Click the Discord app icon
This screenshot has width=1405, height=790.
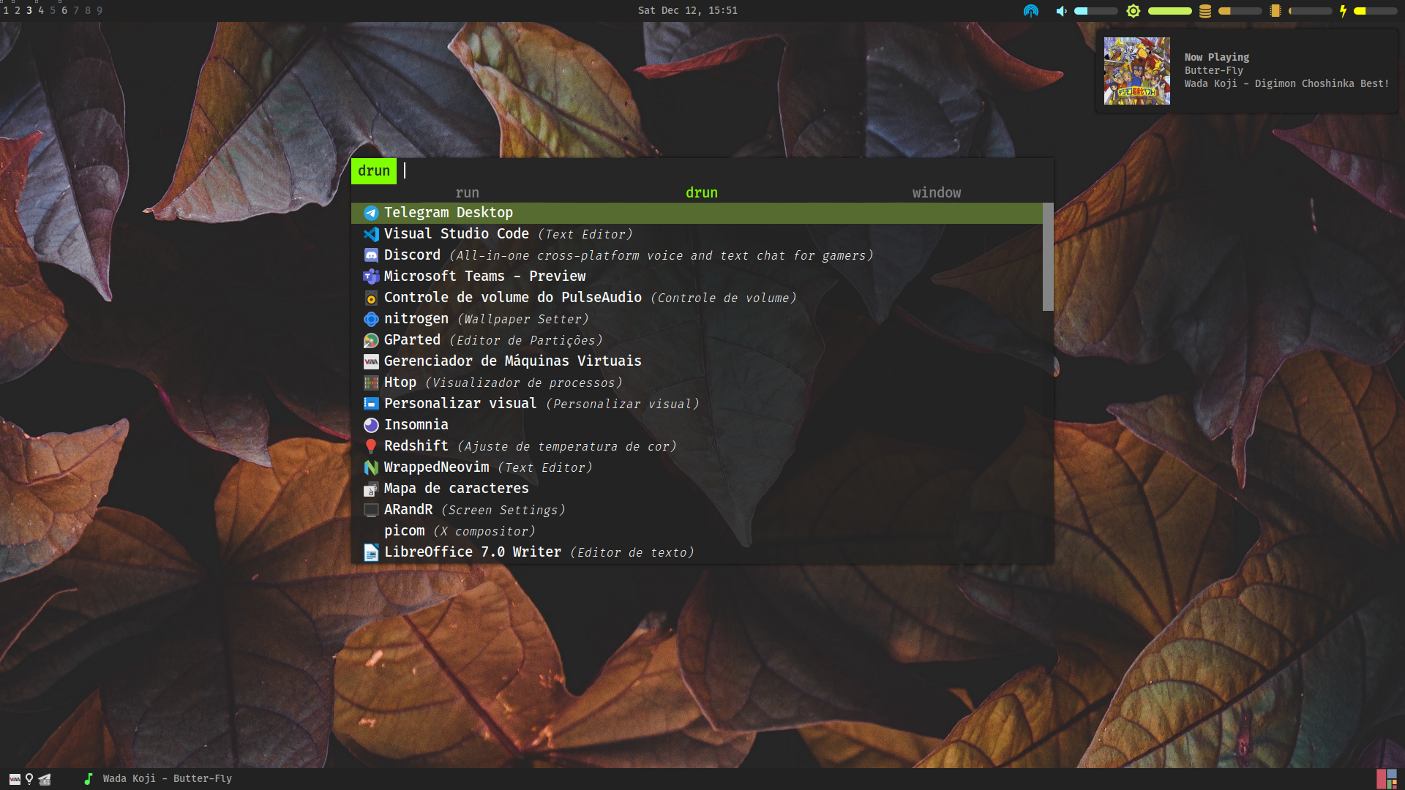[x=371, y=255]
